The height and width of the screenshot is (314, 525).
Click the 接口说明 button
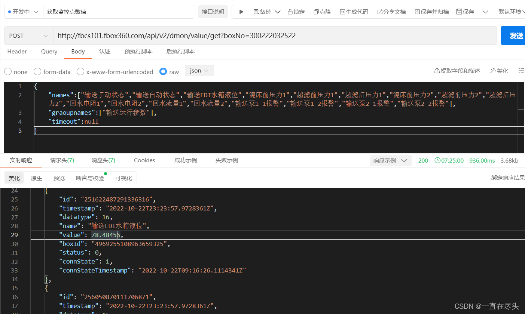tap(213, 12)
